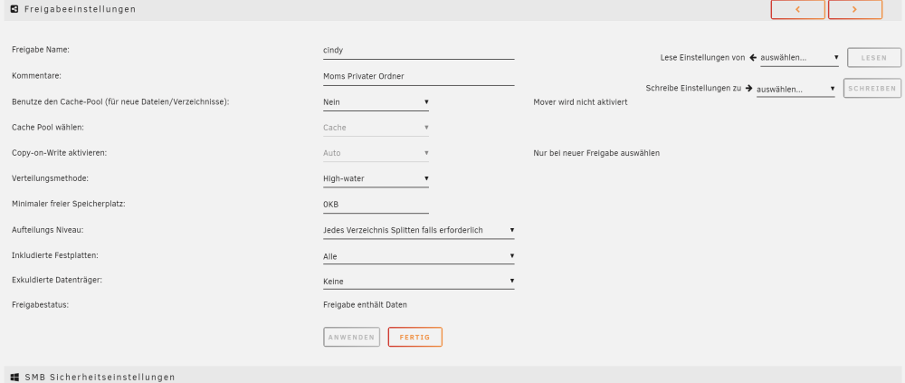
Task: Click the left arrow icon by Lese Einstellungen
Action: pos(753,58)
